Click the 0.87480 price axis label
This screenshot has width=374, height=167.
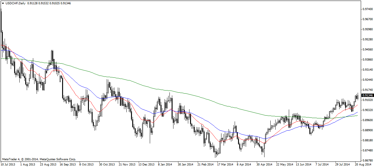tap(367, 150)
